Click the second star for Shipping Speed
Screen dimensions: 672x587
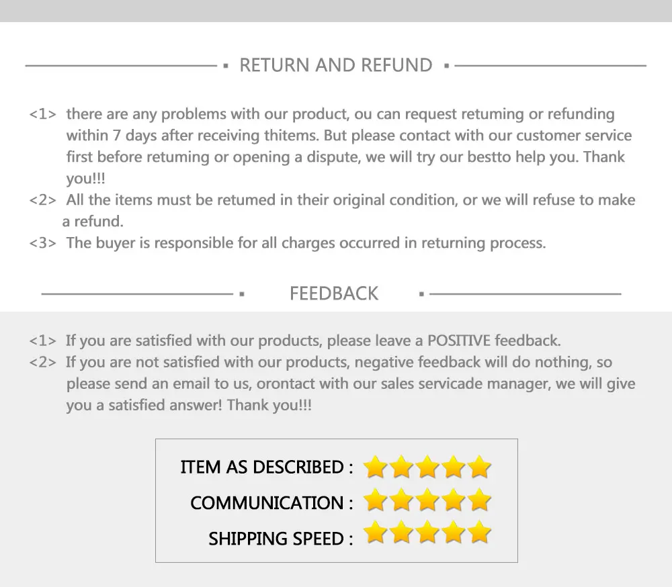pos(401,534)
